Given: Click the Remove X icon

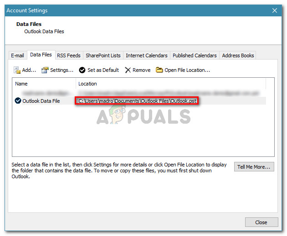Looking at the screenshot, I should pyautogui.click(x=128, y=70).
